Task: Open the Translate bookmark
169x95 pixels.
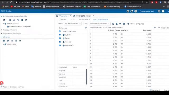Action: point(36,6)
